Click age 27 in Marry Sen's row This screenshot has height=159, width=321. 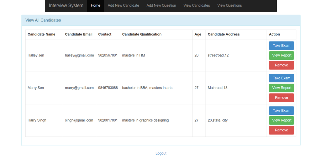pyautogui.click(x=197, y=88)
